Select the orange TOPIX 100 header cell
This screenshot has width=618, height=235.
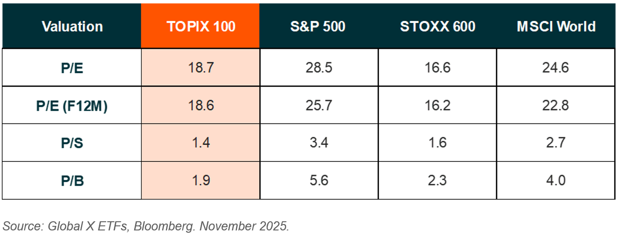click(201, 26)
